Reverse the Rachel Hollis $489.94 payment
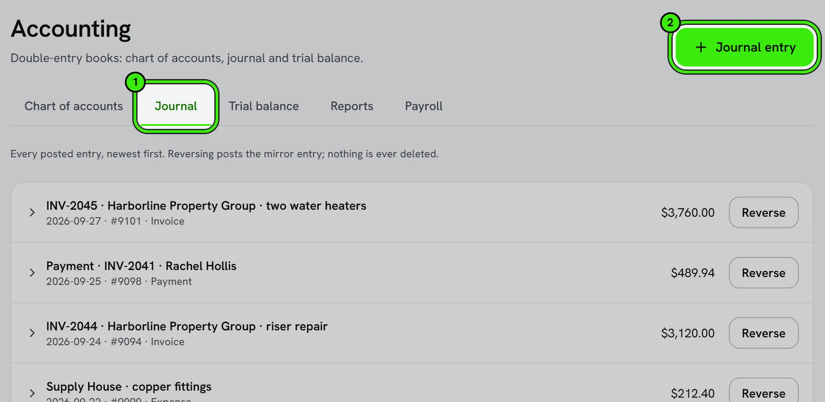This screenshot has width=825, height=402. [763, 273]
